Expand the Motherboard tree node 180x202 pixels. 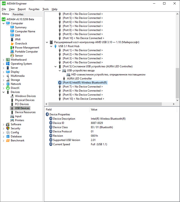coord(3,60)
